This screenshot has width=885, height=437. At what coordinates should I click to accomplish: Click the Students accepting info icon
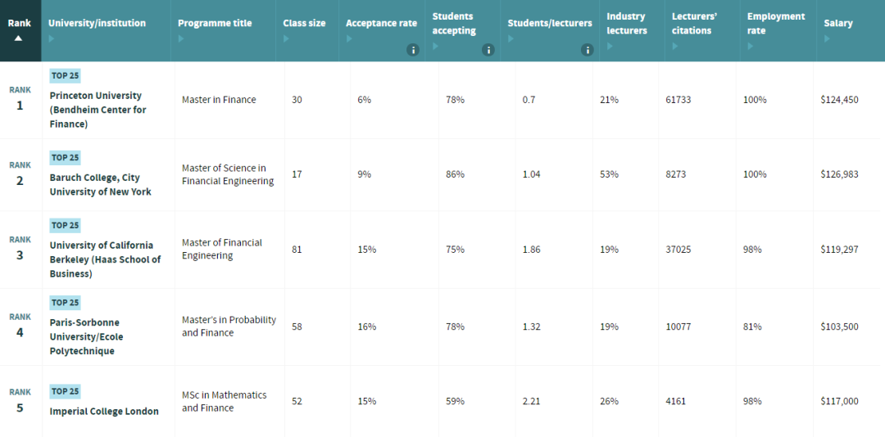point(488,50)
